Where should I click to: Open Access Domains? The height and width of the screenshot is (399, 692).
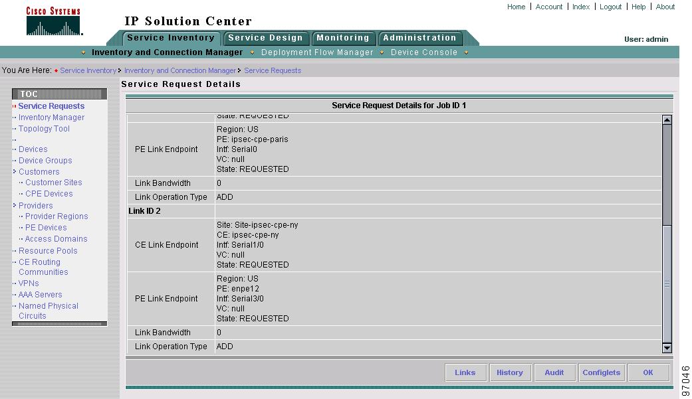(x=56, y=239)
